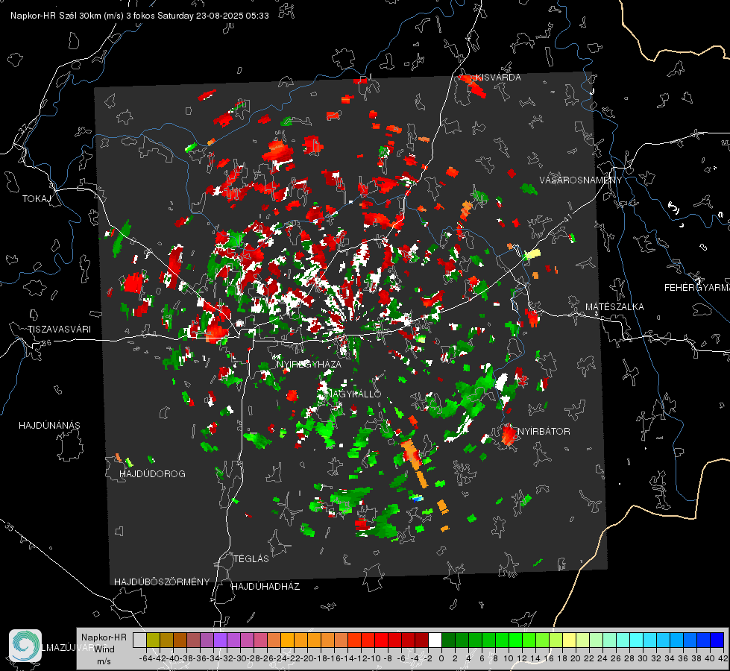Click the -64 value on the legend scale
This screenshot has height=671, width=730.
145,658
